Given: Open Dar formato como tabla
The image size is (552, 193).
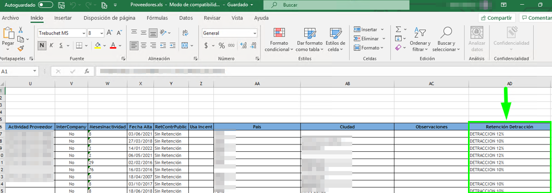Looking at the screenshot, I should click(310, 40).
